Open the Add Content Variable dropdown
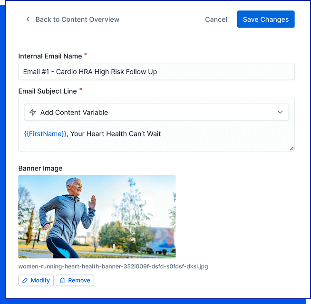The image size is (311, 304). [x=156, y=113]
